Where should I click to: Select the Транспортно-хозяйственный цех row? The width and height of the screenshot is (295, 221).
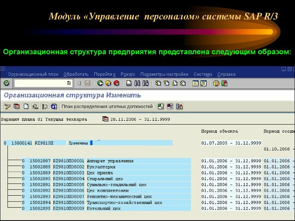click(x=139, y=203)
